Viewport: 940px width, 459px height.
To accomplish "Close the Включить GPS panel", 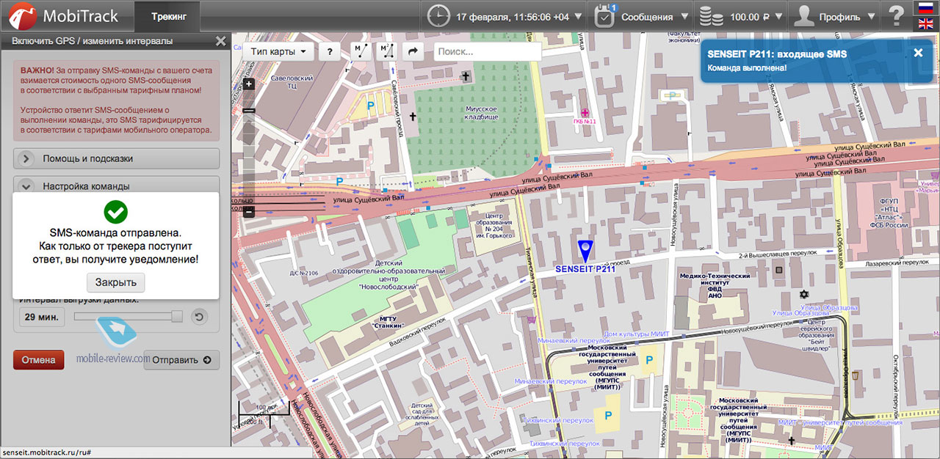I will pyautogui.click(x=220, y=41).
